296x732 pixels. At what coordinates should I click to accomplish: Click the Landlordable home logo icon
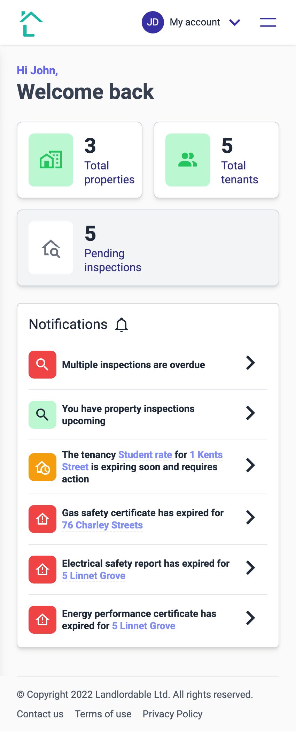pos(31,22)
